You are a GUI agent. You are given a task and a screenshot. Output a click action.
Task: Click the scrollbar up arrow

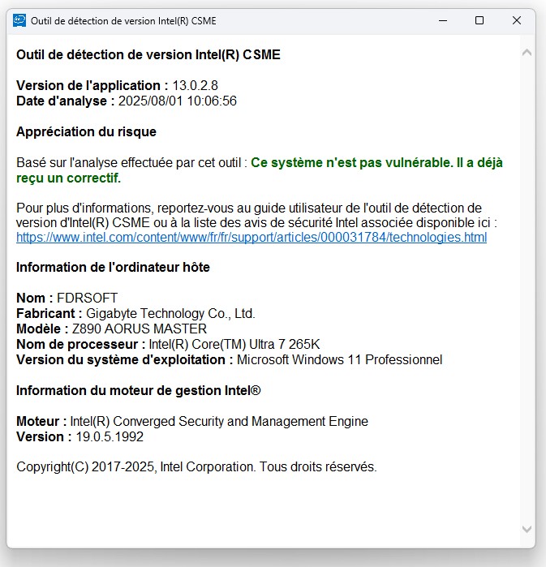coord(527,53)
